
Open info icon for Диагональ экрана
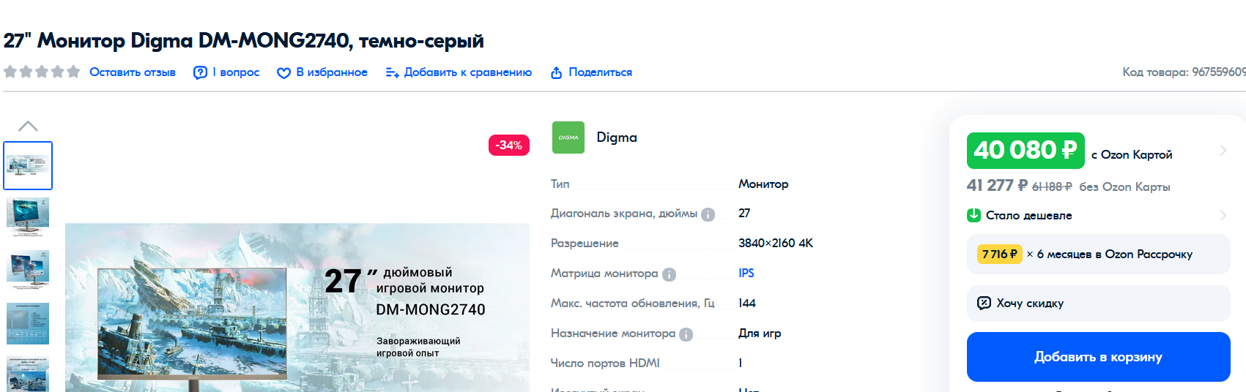[708, 214]
